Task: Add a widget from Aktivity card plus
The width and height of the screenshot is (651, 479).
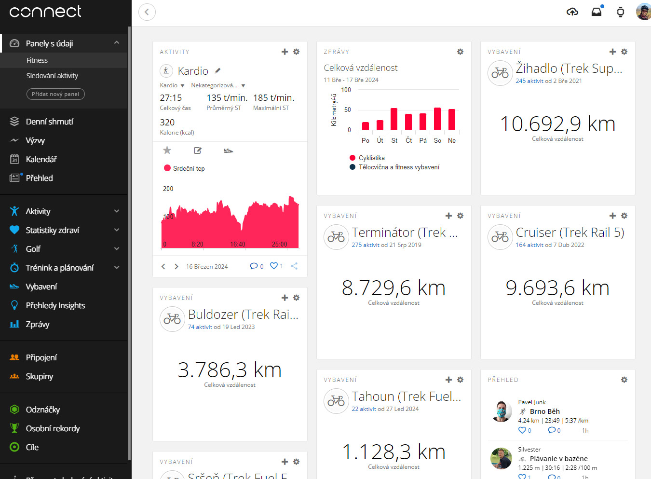Action: click(x=285, y=52)
